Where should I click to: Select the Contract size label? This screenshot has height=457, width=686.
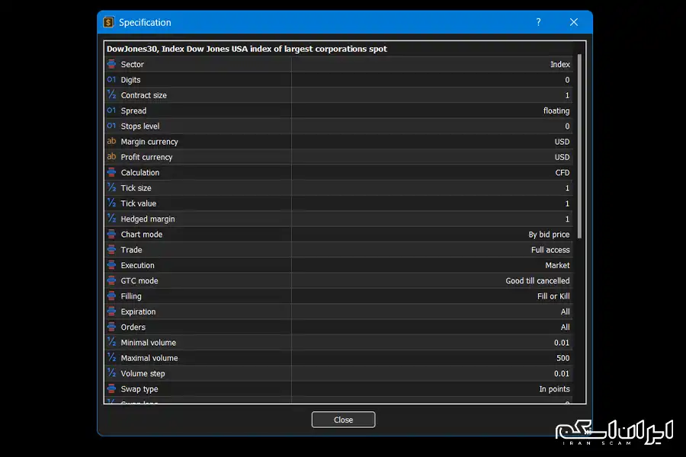(143, 95)
